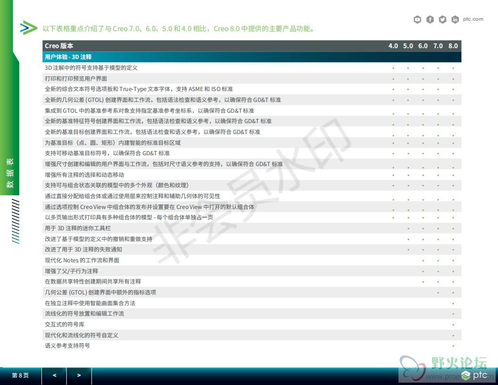Visit the ptc.com link
Screen dimensions: 498x385
(473, 19)
